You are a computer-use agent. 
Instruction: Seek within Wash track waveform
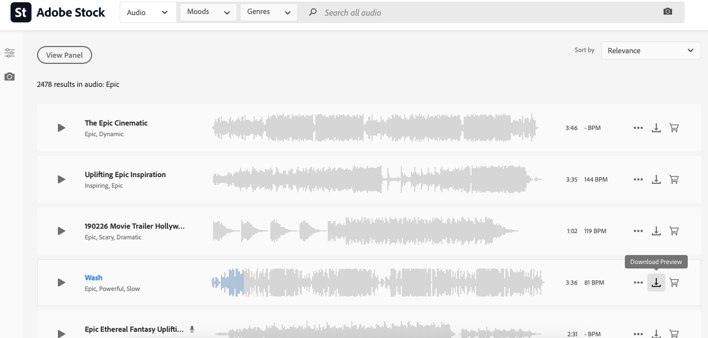pos(378,283)
